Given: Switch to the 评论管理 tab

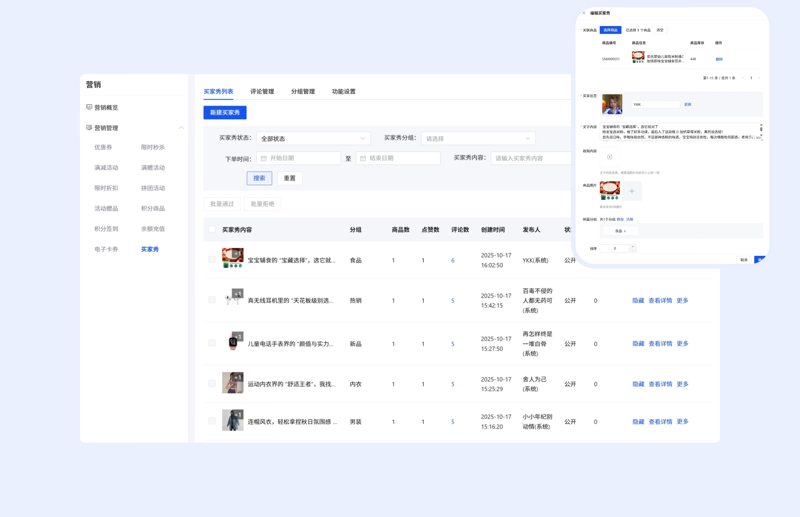Looking at the screenshot, I should click(262, 92).
